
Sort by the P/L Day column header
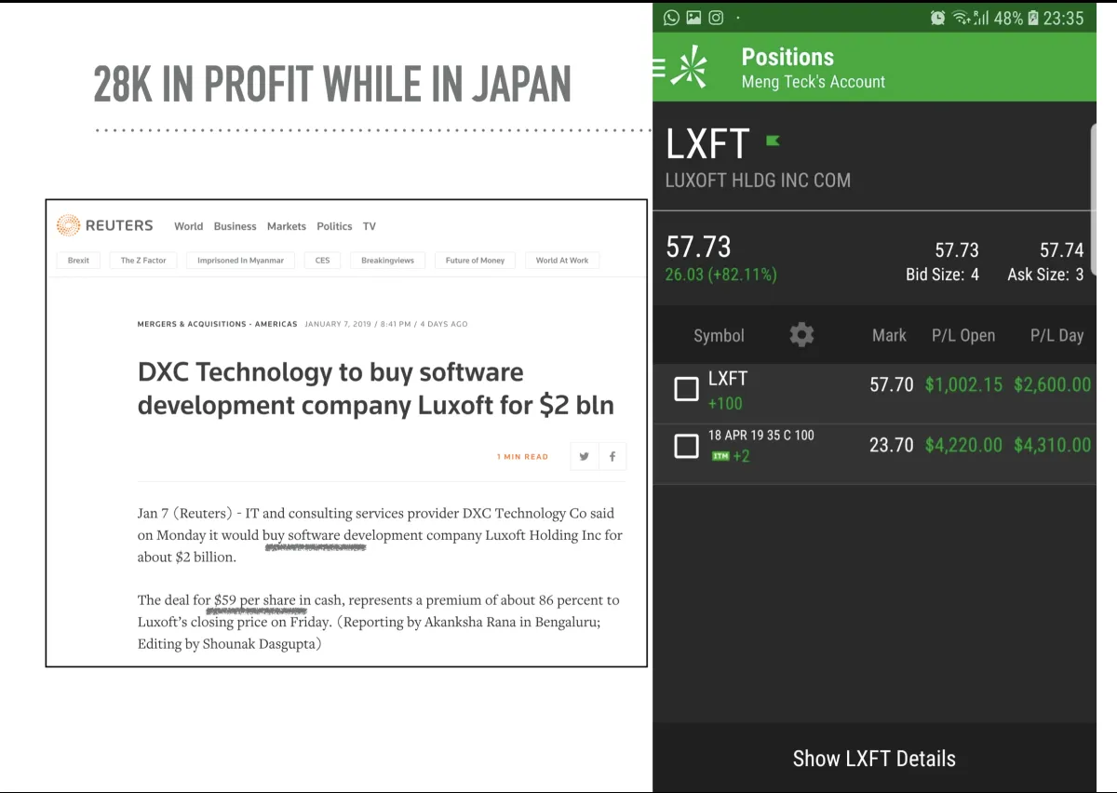pos(1056,335)
